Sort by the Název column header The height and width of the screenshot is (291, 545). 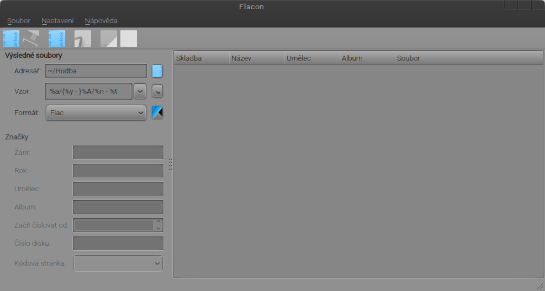(257, 58)
